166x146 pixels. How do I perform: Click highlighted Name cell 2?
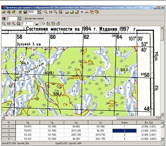click(124, 131)
